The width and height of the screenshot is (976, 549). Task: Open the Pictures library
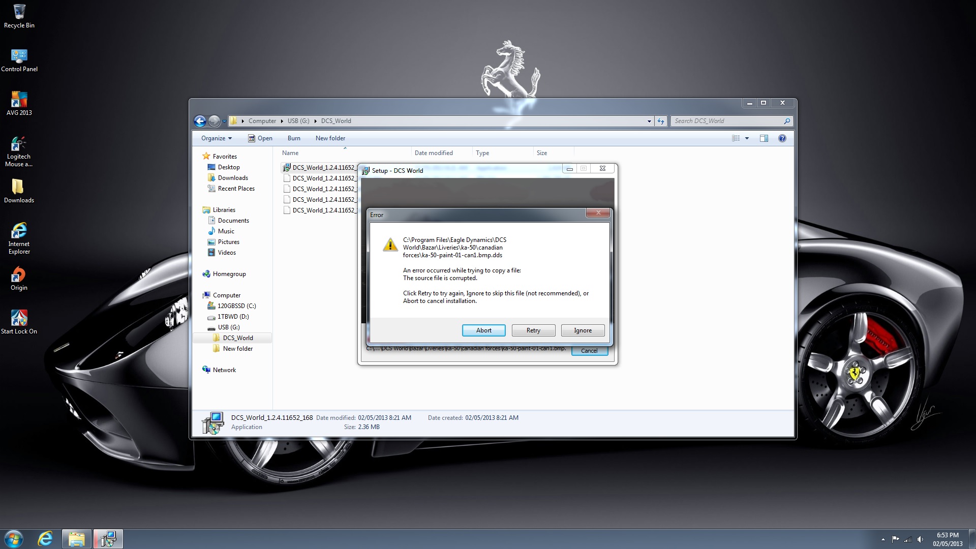click(x=224, y=242)
